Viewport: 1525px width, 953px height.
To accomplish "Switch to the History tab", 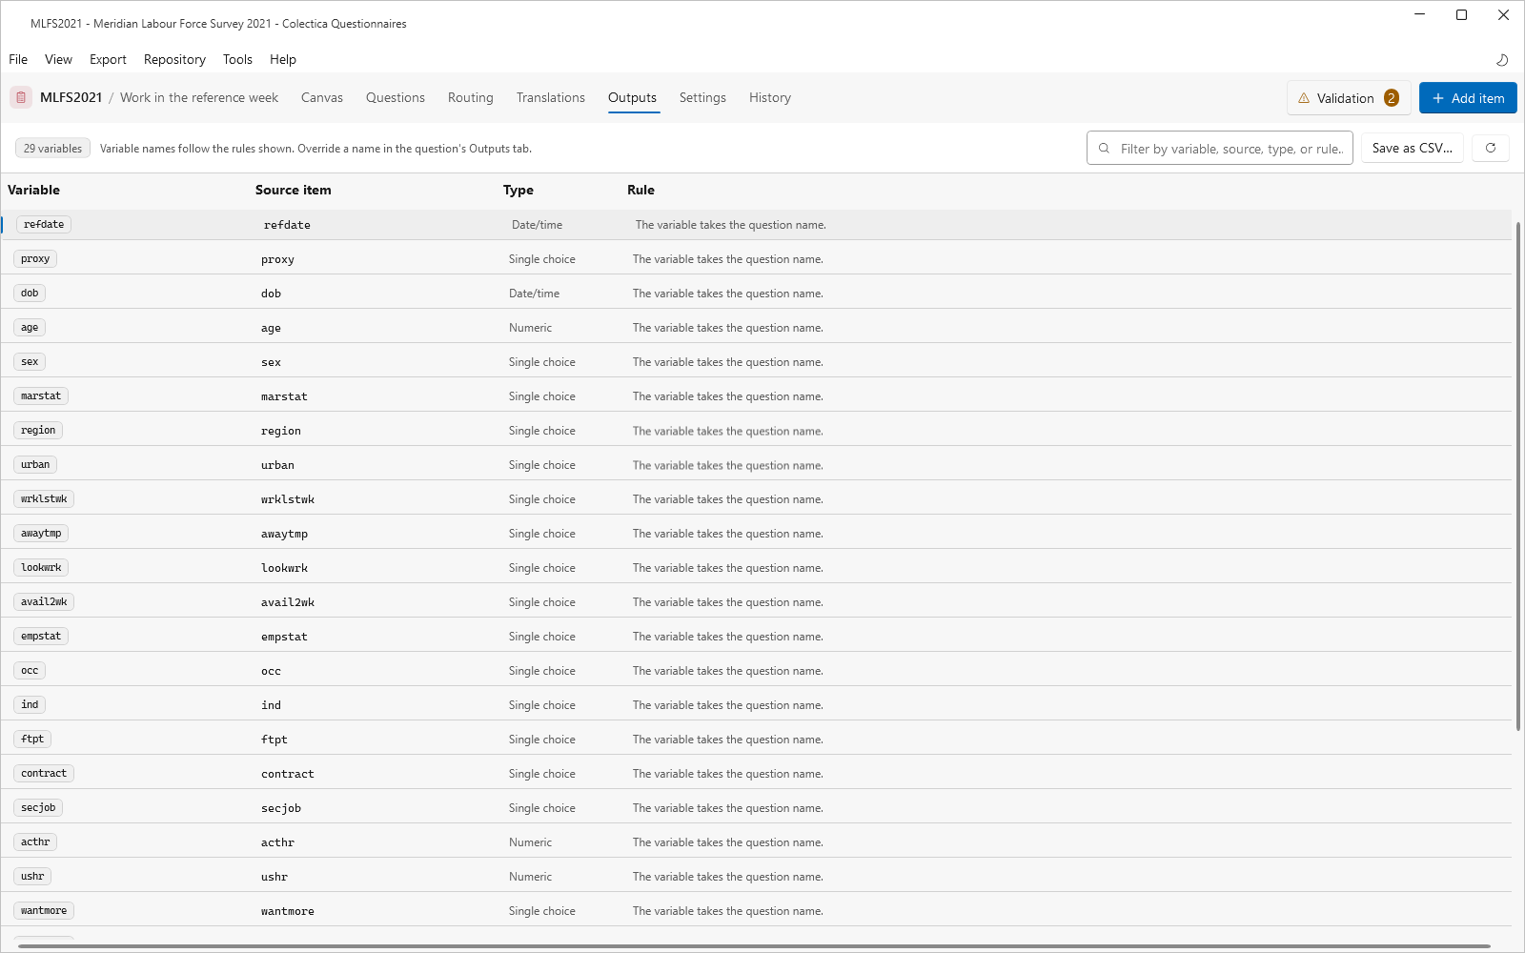I will [x=770, y=97].
